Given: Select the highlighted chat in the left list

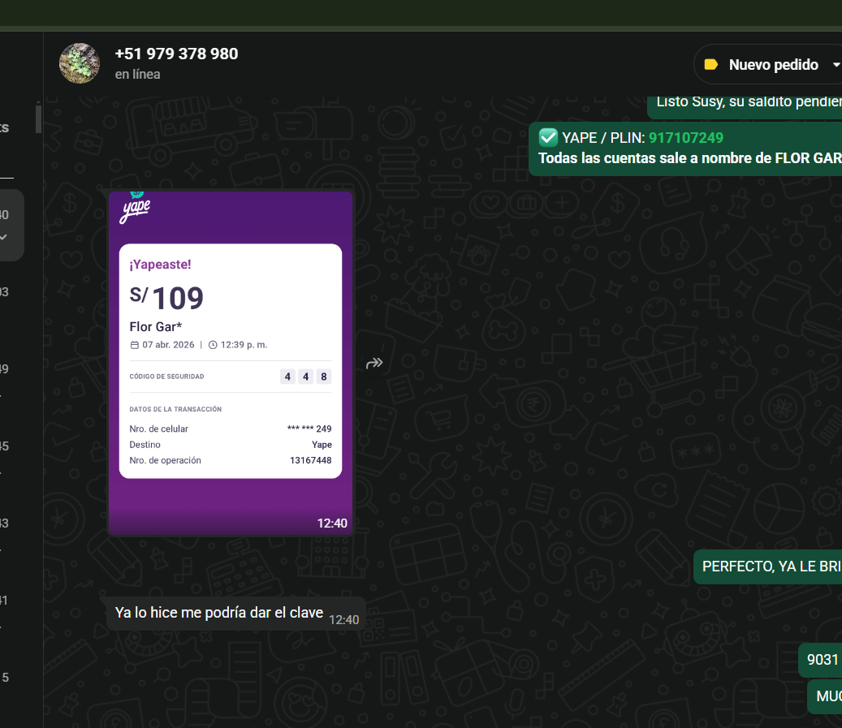Looking at the screenshot, I should point(11,225).
